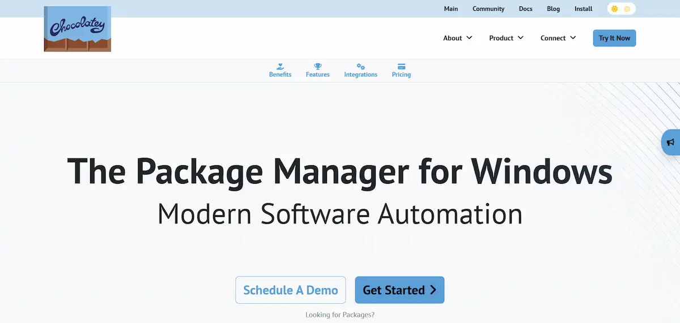
Task: Expand the Product dropdown menu
Action: pos(507,38)
